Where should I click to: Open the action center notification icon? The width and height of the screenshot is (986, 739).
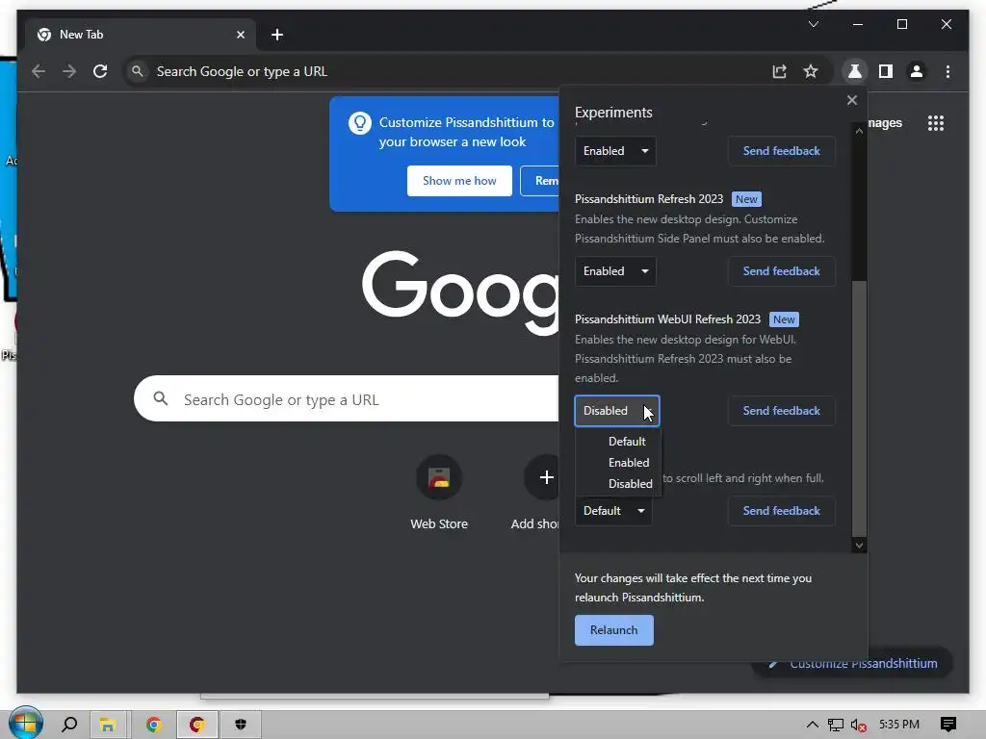pyautogui.click(x=948, y=725)
